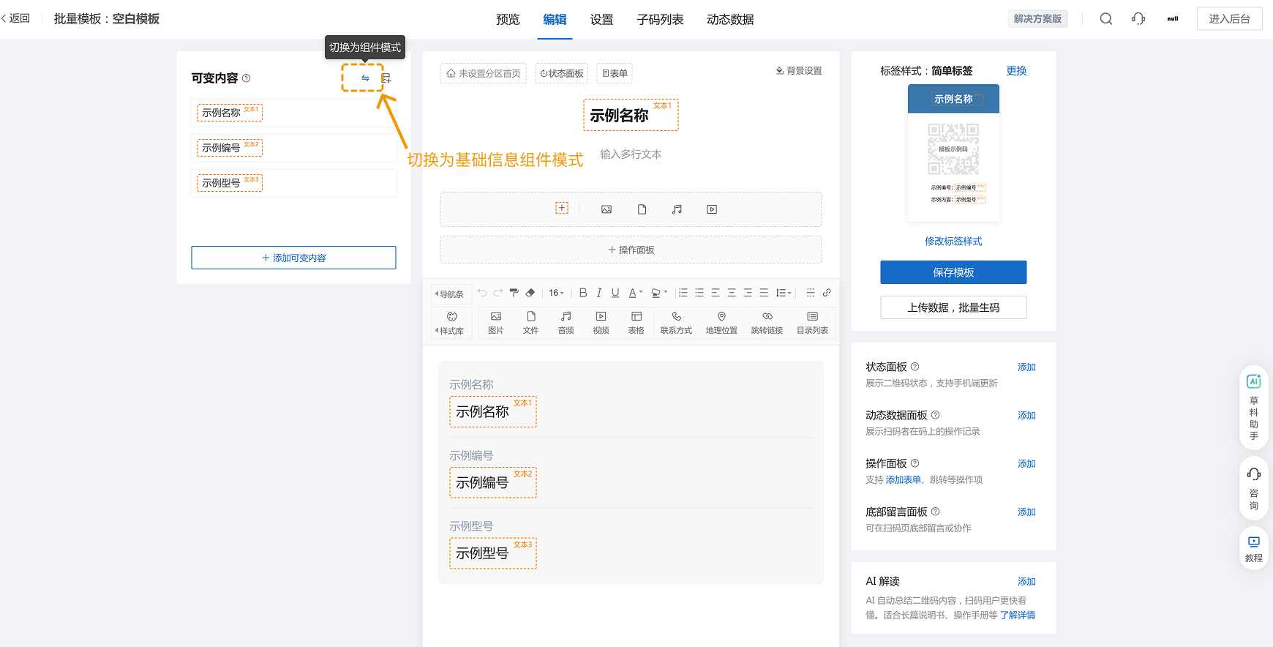The width and height of the screenshot is (1273, 647).
Task: Open the font size 16 dropdown
Action: click(556, 293)
